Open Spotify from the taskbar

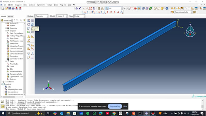(x=88, y=113)
